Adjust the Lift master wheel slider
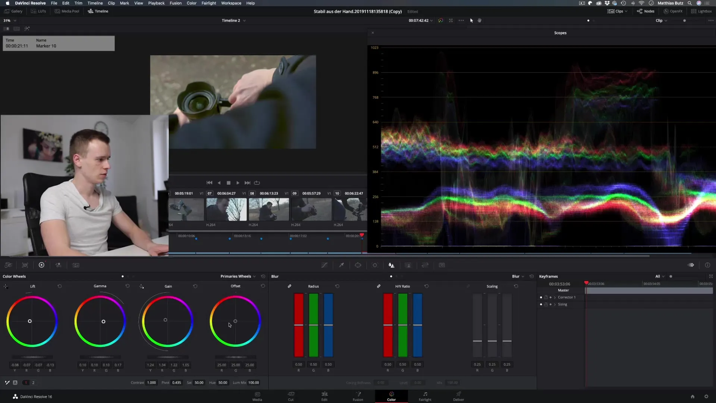Viewport: 716px width, 403px height. pos(32,357)
